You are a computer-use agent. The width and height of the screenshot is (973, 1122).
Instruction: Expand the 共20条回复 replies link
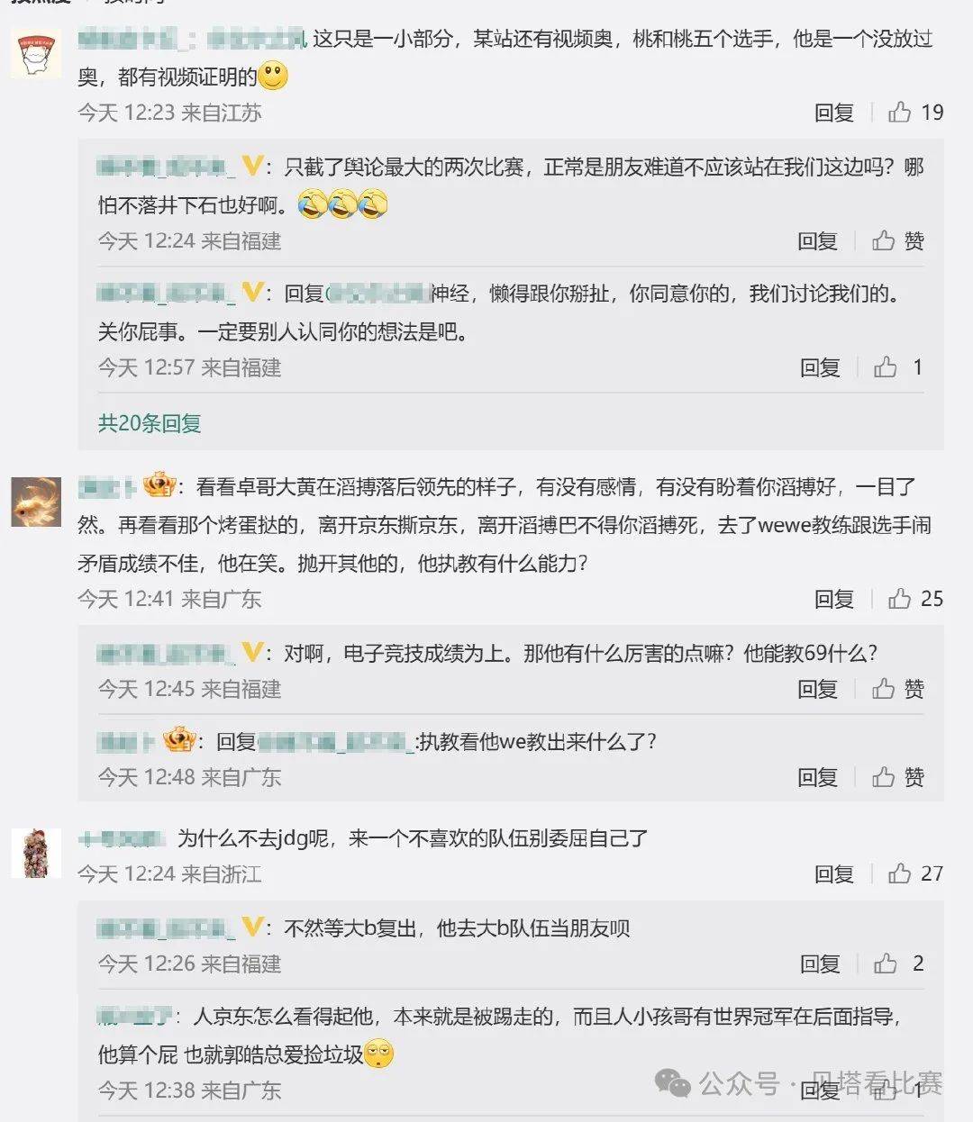point(150,423)
